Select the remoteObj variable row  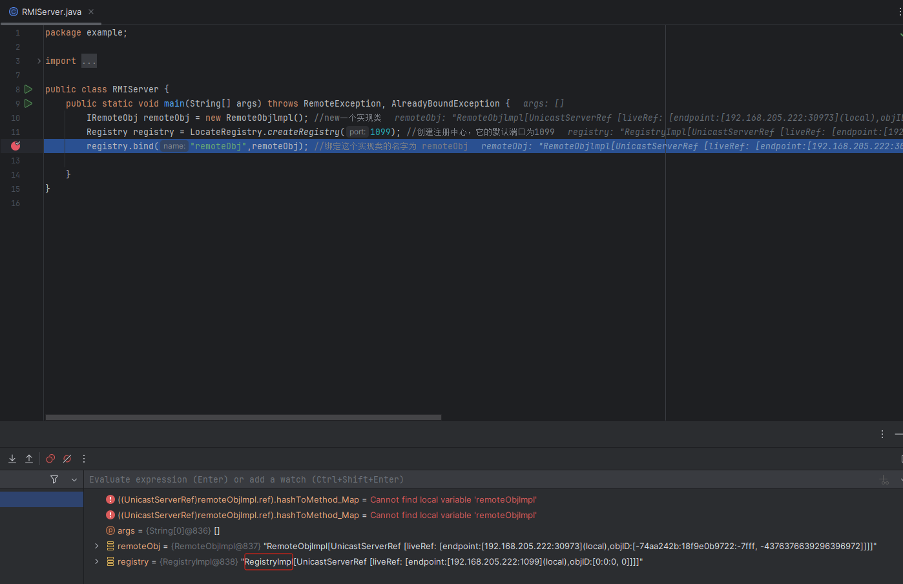pos(493,546)
